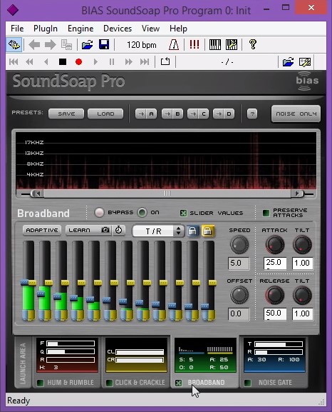Open the T / R mode dropdown

click(158, 231)
